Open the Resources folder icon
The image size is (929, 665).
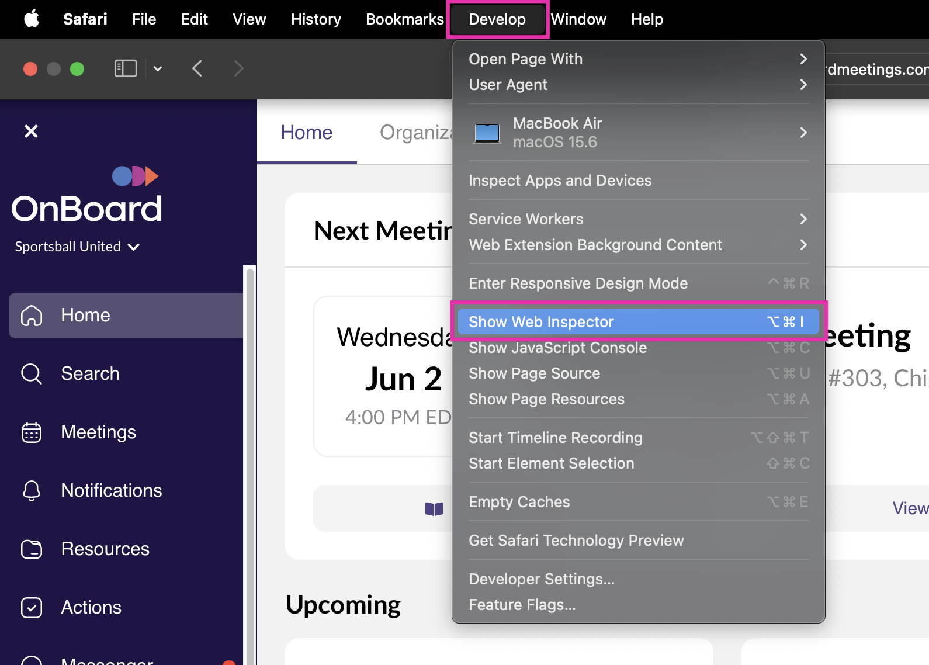(x=32, y=549)
